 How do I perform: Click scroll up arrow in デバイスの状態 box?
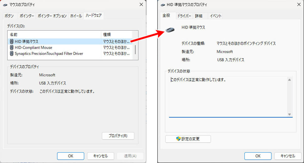(x=290, y=80)
